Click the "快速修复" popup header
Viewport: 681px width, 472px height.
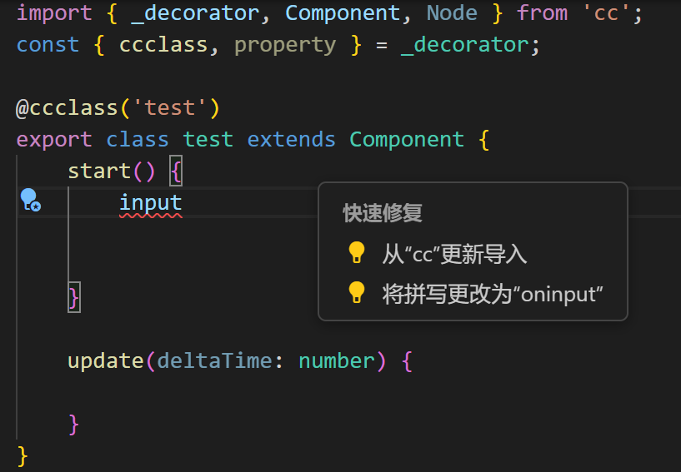[x=383, y=213]
